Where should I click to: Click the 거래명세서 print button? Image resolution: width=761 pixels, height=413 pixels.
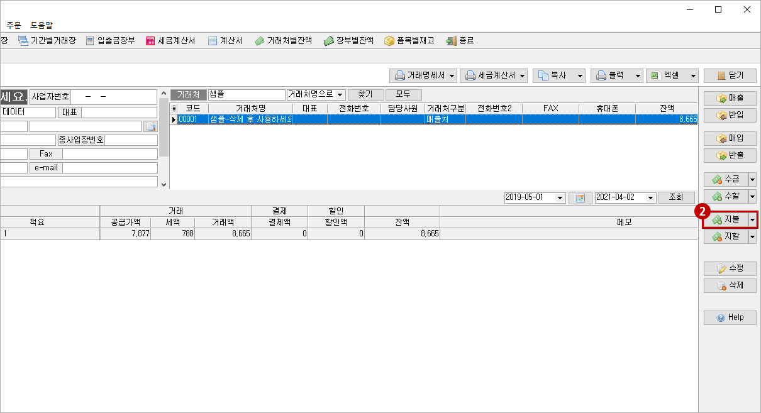click(x=419, y=75)
